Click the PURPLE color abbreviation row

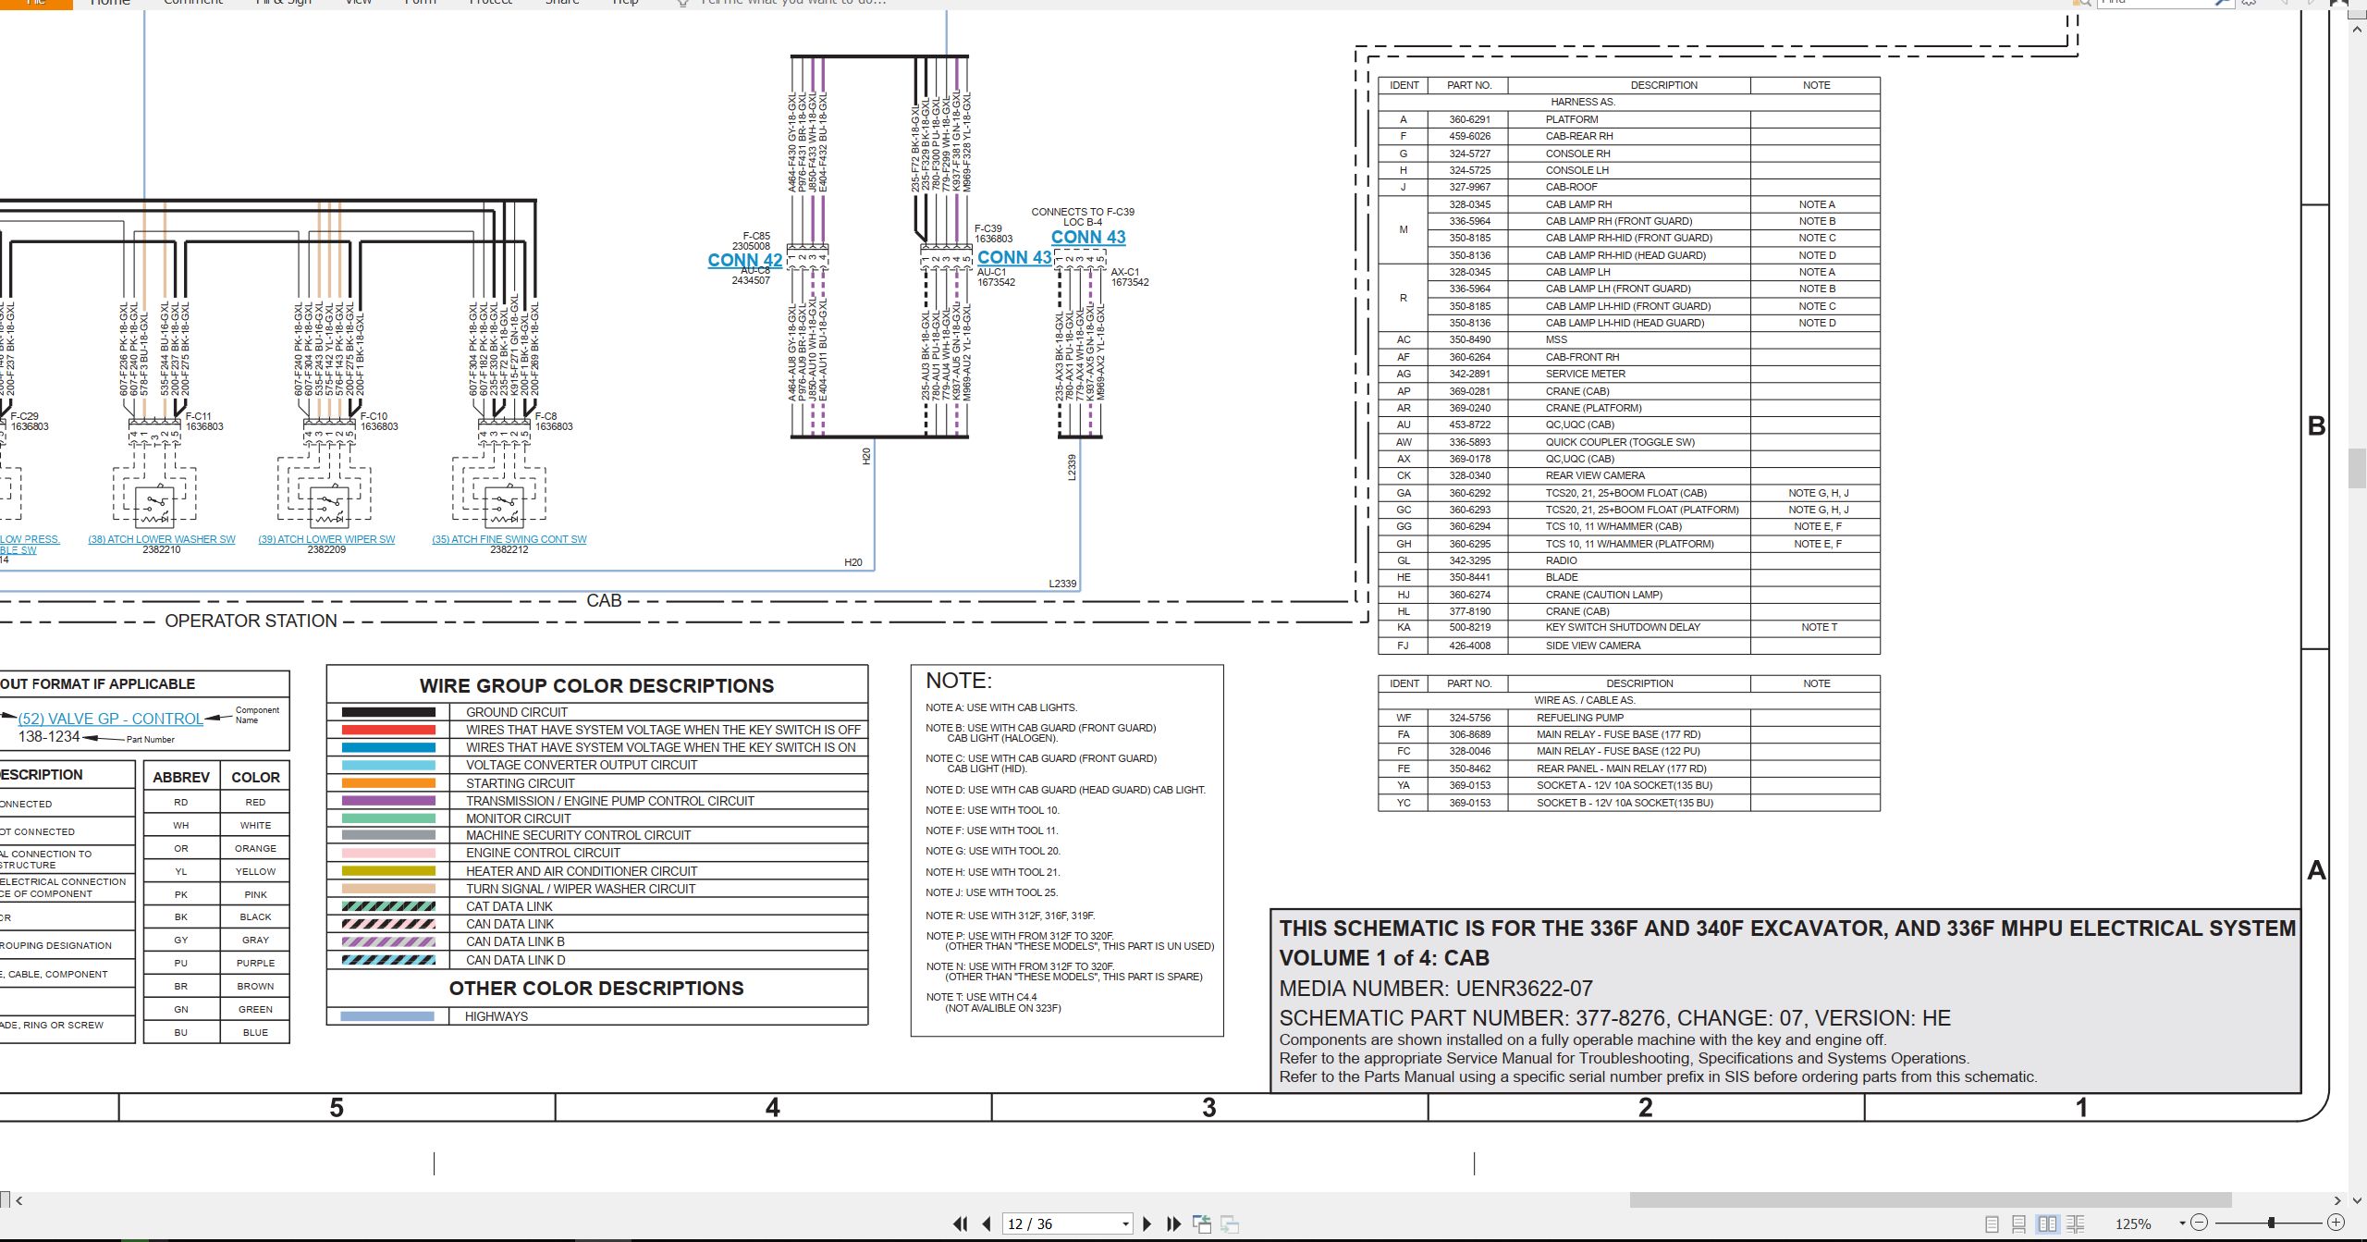217,963
